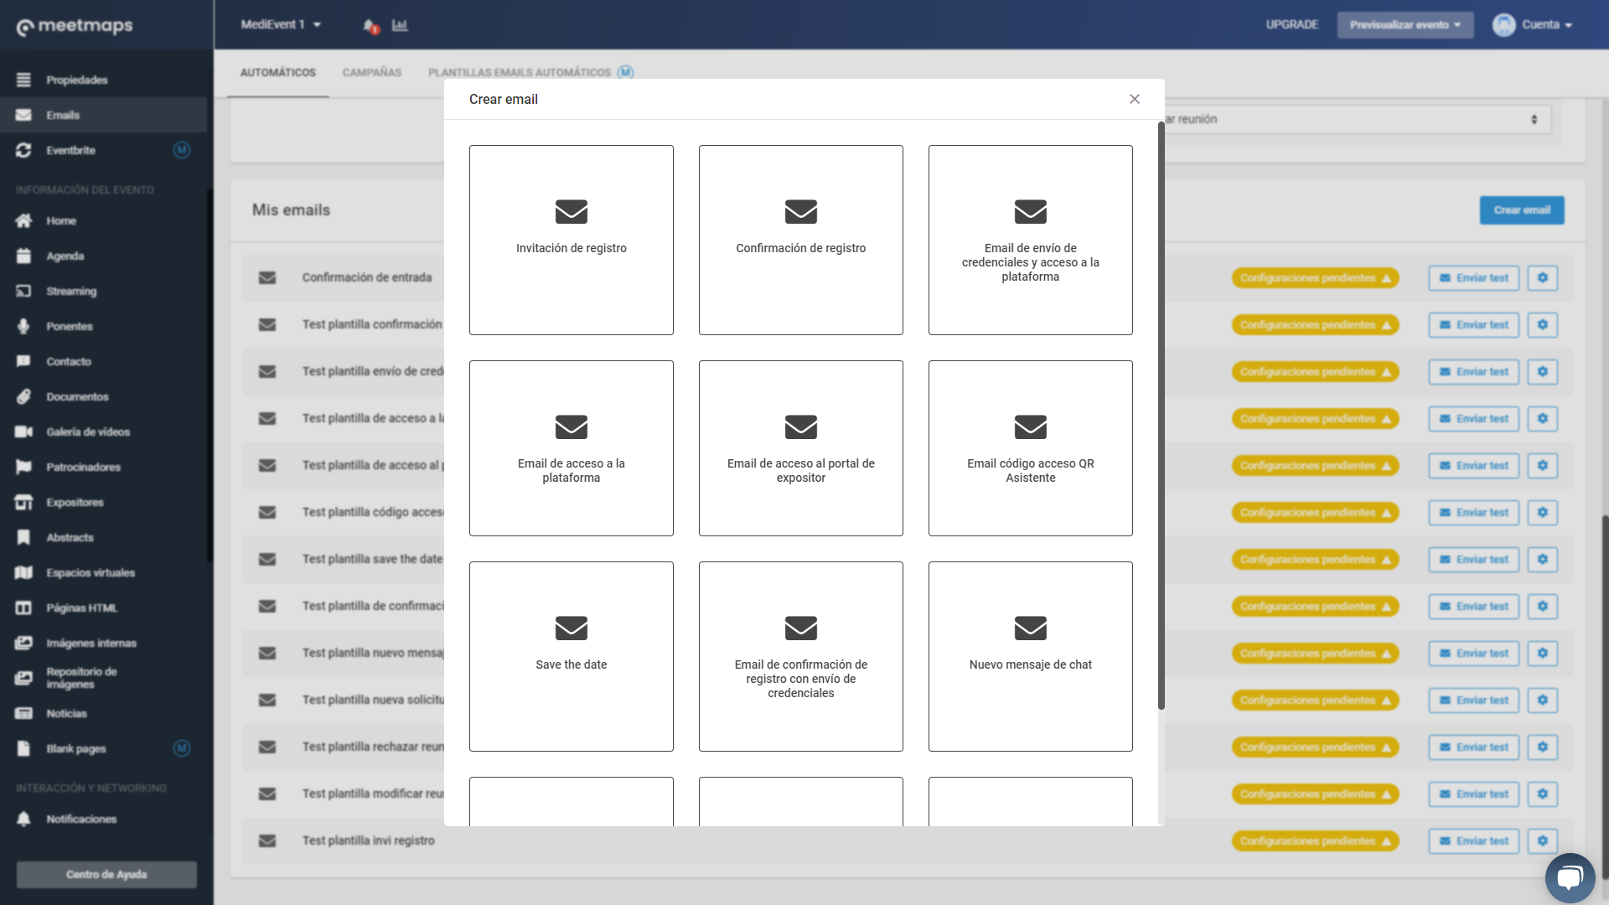Open Galería de vídeos
1609x905 pixels.
(x=104, y=432)
